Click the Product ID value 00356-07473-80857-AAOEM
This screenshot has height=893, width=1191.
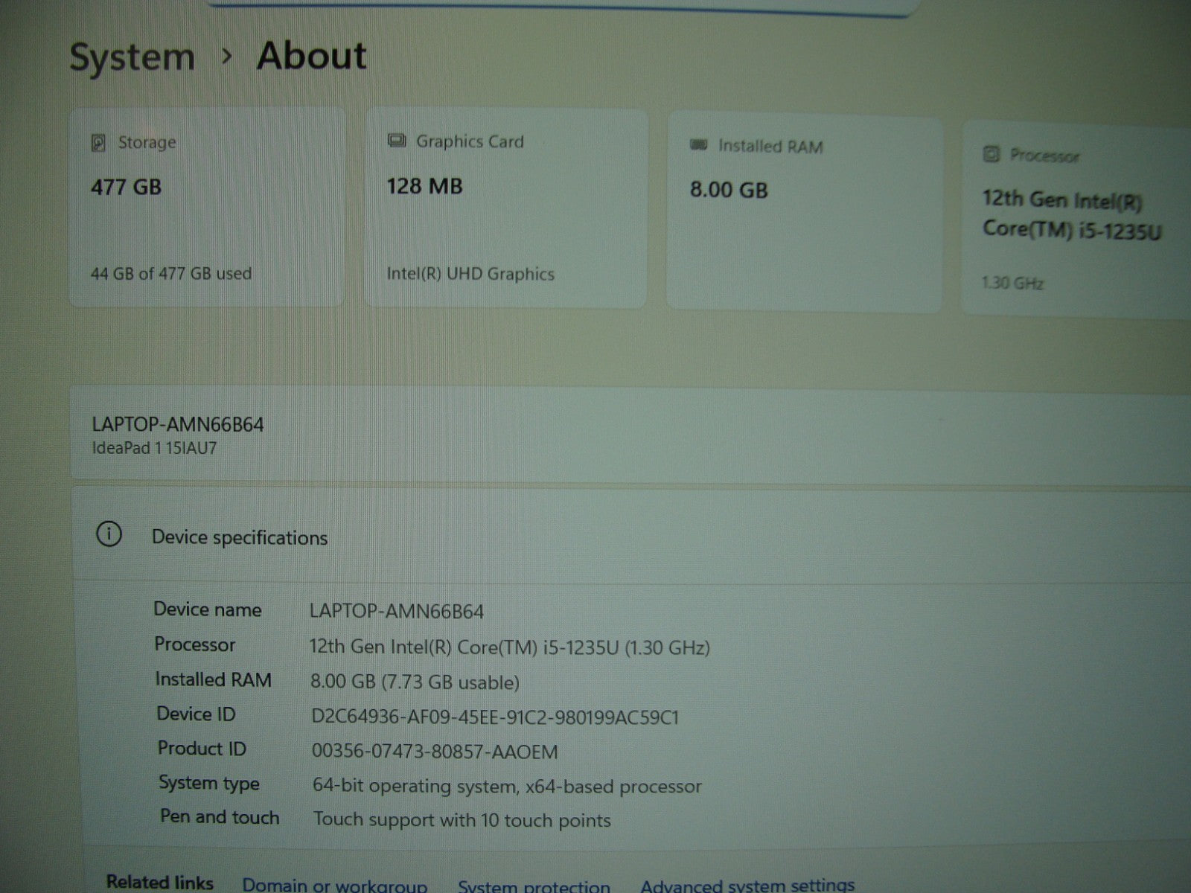pyautogui.click(x=435, y=752)
